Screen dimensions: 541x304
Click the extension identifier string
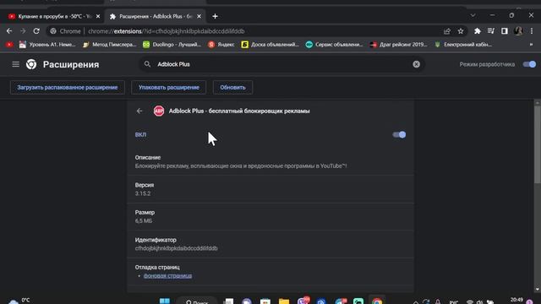coord(177,248)
